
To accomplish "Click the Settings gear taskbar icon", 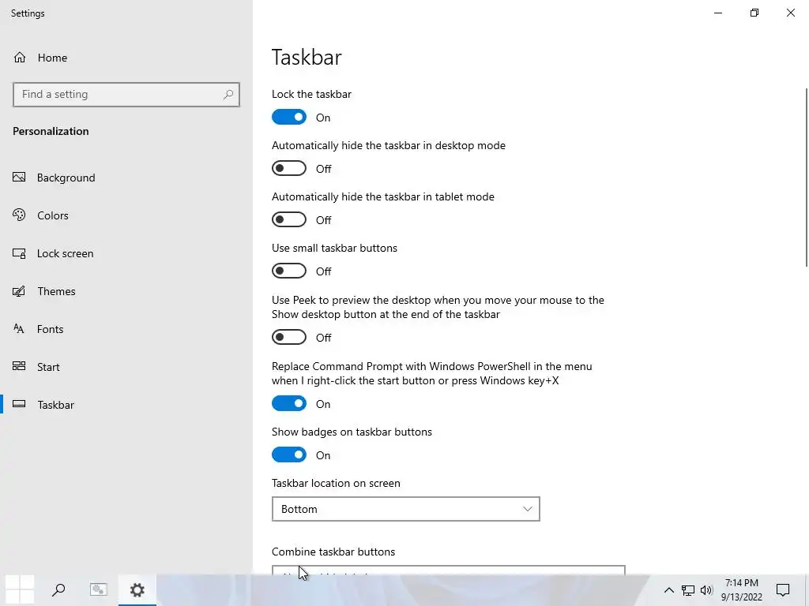I will [x=137, y=589].
